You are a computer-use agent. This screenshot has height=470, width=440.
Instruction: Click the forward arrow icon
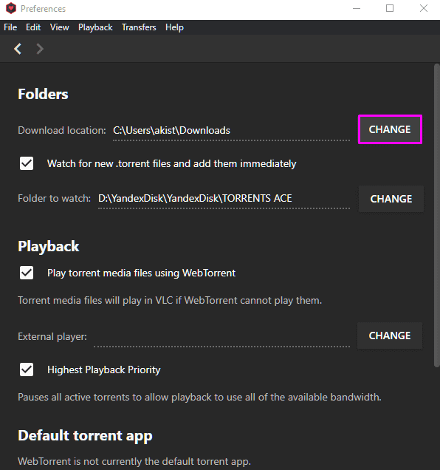point(40,49)
